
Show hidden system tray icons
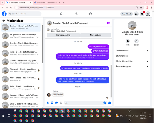point(127,116)
